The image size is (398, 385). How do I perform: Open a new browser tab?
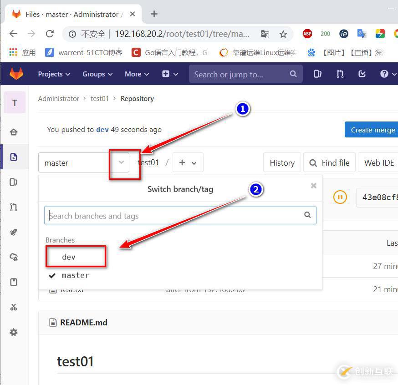(x=154, y=14)
